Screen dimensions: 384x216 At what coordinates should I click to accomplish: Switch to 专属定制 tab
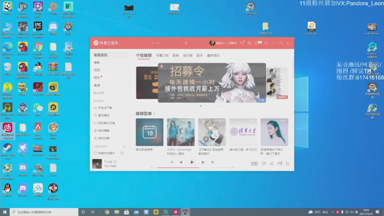(162, 56)
